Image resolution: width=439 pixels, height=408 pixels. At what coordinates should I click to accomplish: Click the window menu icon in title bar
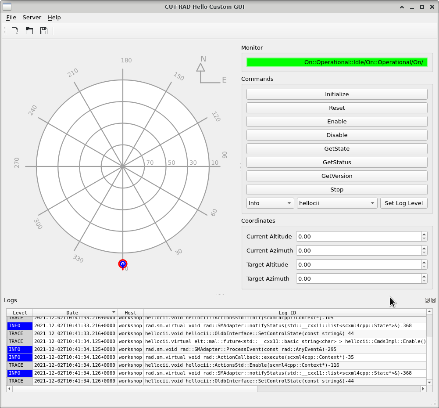click(7, 7)
